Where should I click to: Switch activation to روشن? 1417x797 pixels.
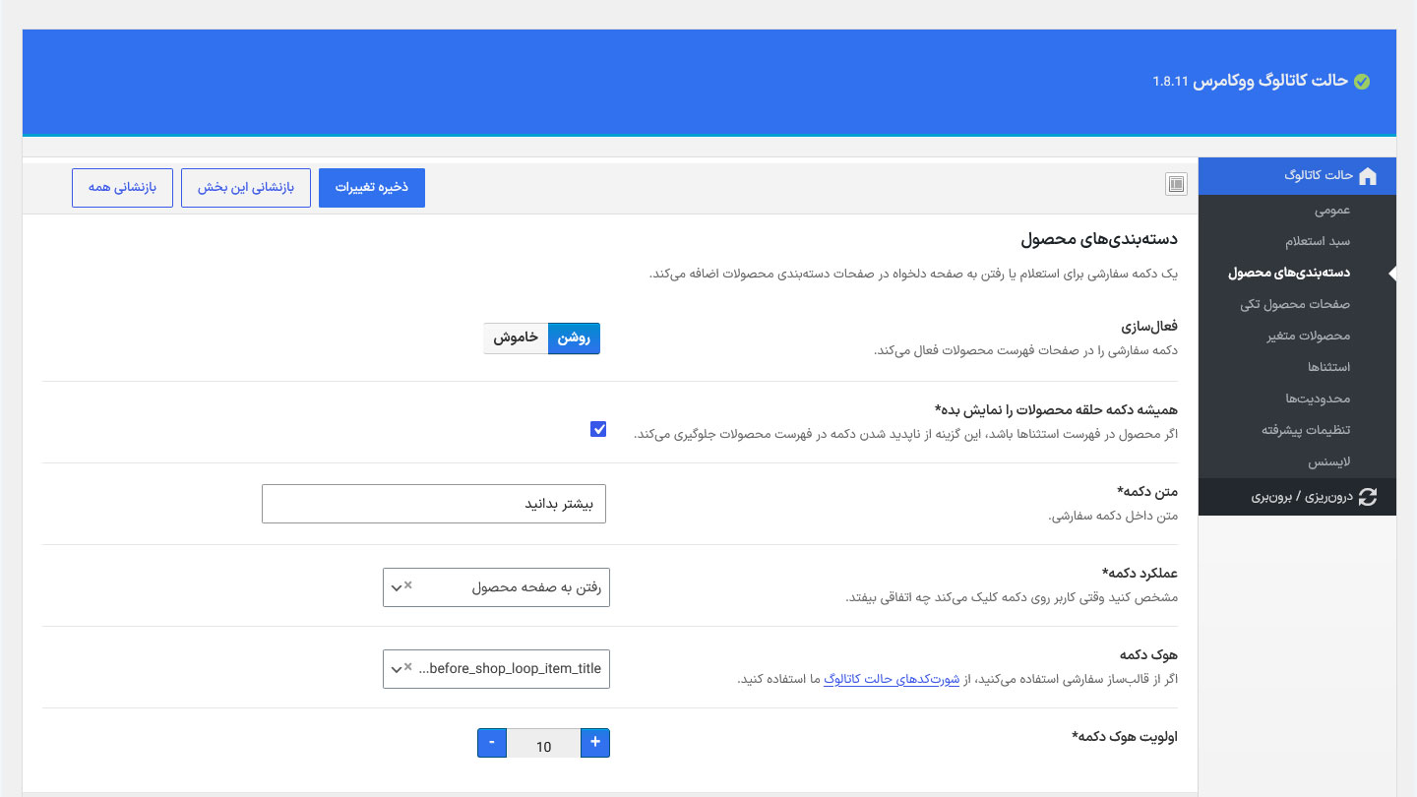574,337
